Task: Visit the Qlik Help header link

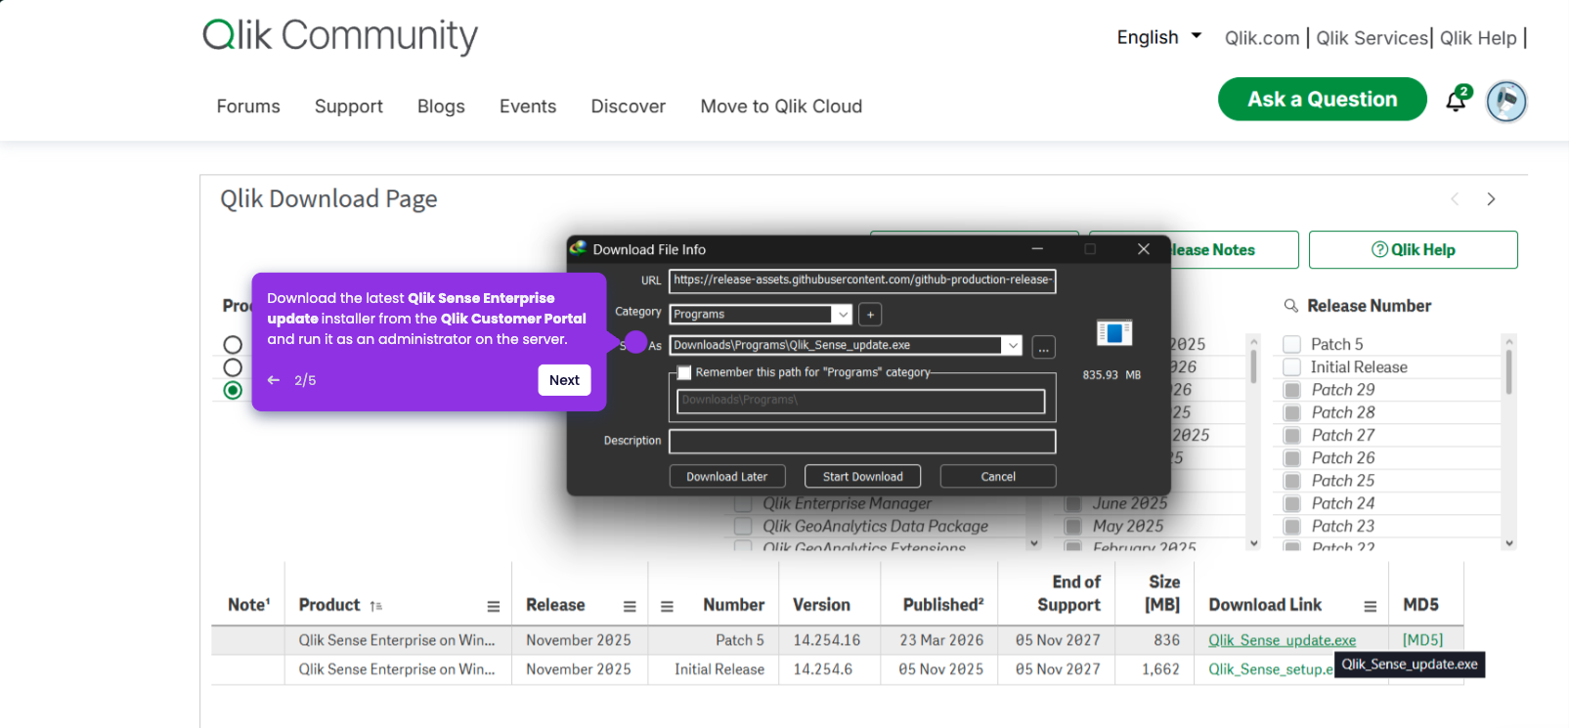Action: click(1478, 38)
